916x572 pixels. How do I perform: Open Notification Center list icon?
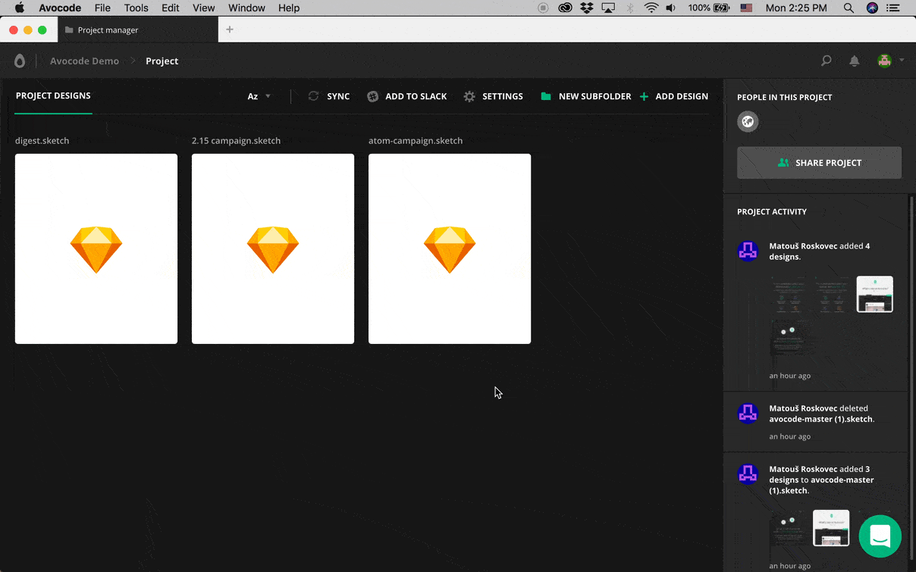[x=894, y=8]
